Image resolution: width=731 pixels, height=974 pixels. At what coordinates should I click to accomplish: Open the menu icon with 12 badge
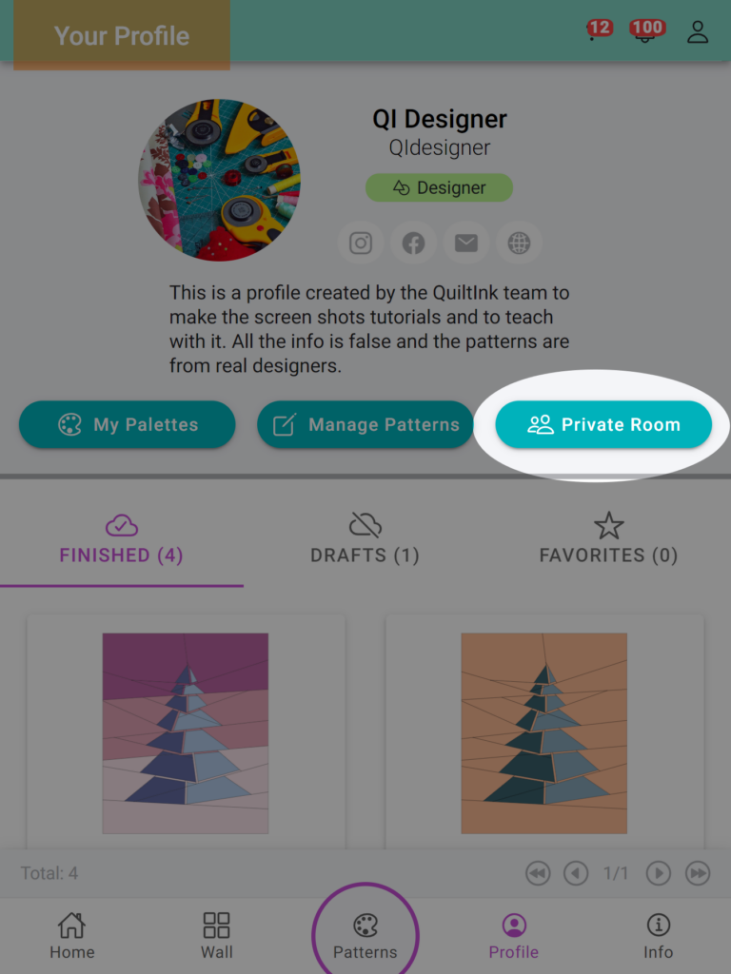click(598, 30)
